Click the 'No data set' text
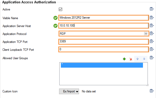 pos(89,91)
